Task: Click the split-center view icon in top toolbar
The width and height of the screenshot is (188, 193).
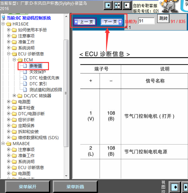Action: point(117,5)
